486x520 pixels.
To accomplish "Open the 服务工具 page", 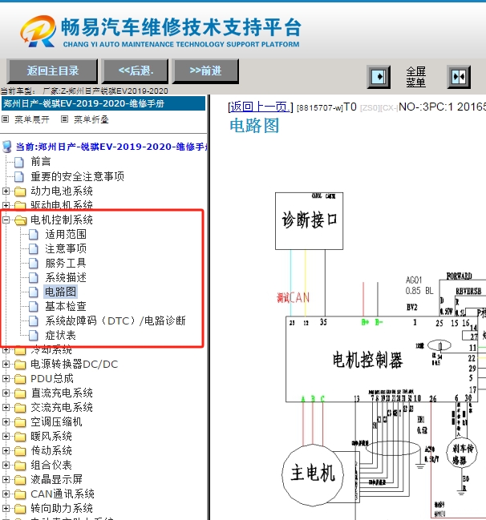I will coord(66,263).
